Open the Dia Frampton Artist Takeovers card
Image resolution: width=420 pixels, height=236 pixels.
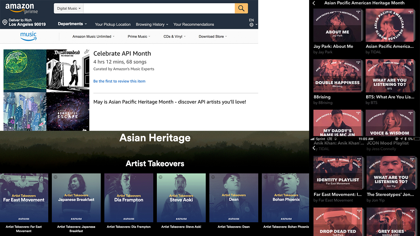click(x=129, y=198)
